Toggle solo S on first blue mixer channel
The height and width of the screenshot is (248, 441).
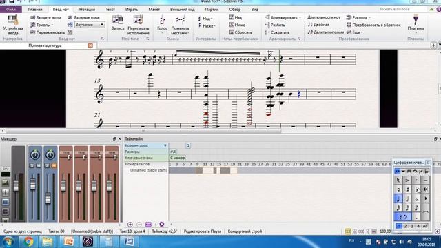[32, 165]
